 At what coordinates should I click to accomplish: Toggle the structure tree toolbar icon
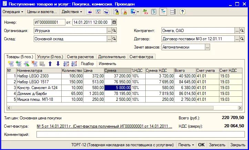coord(163,12)
